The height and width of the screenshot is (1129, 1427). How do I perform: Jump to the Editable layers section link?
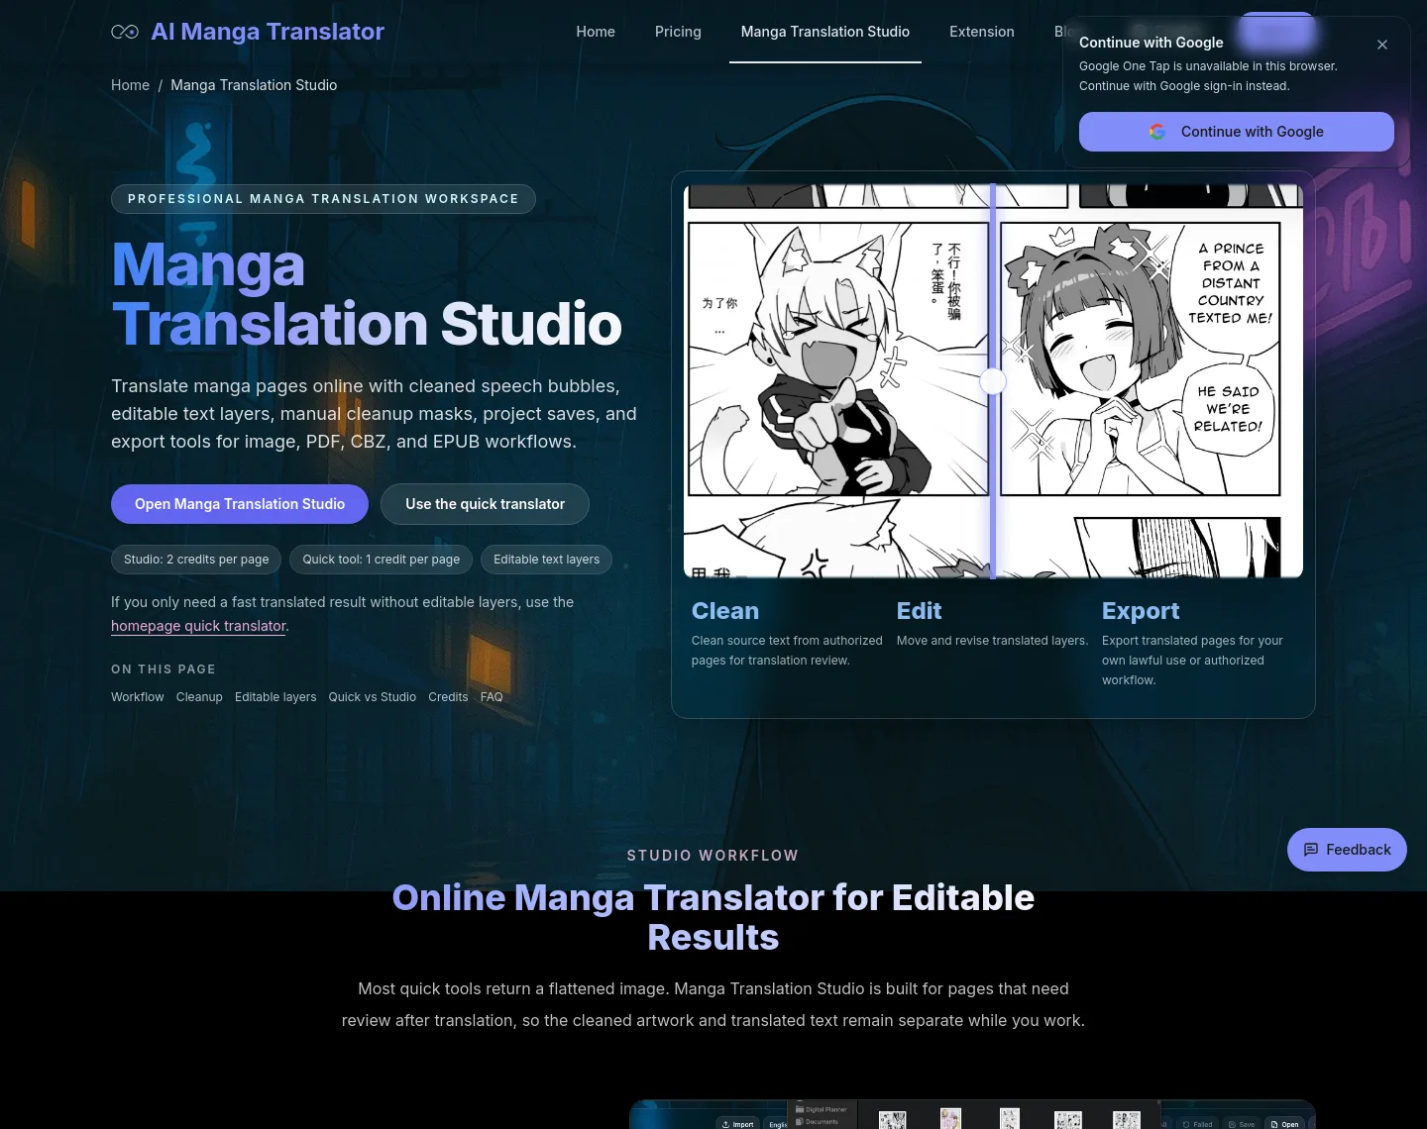tap(275, 697)
